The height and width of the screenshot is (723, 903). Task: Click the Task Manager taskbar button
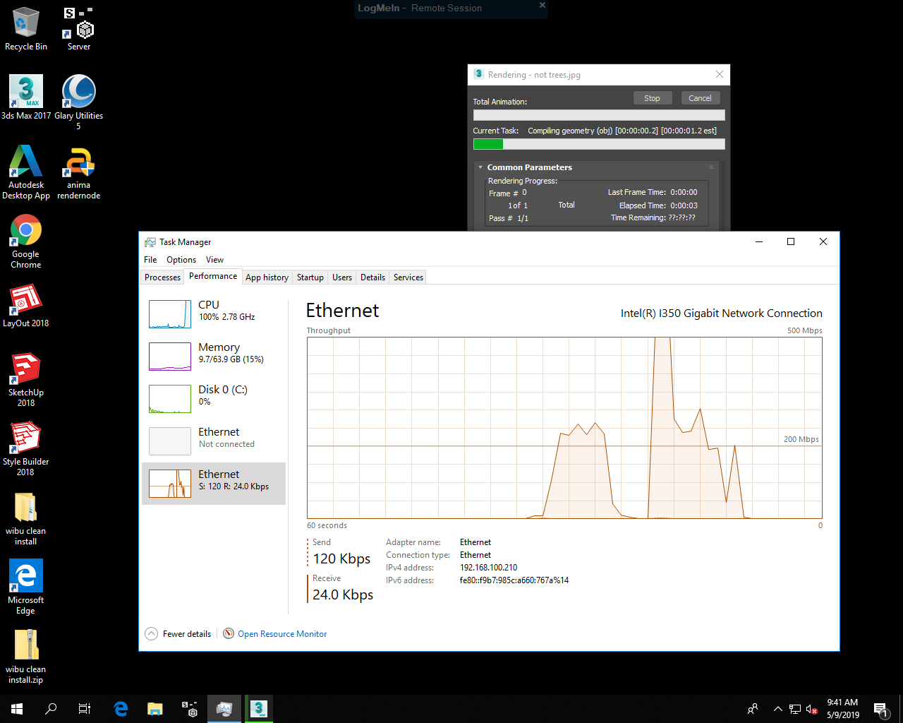(x=224, y=709)
